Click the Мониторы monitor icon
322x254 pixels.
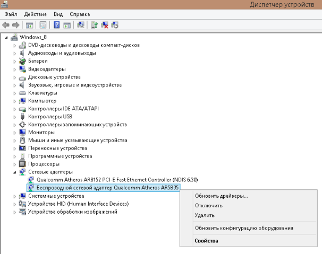pos(22,132)
